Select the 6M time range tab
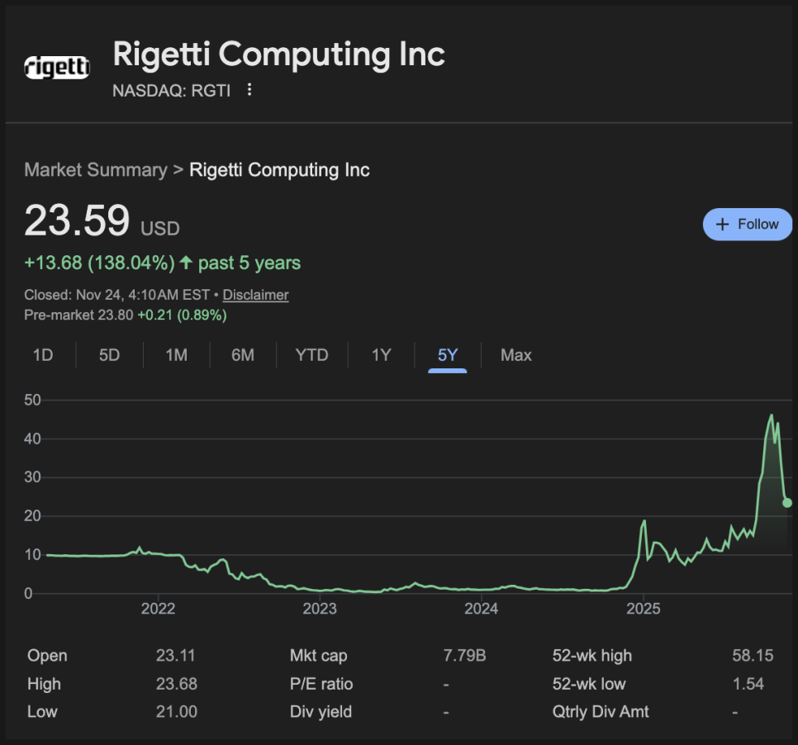Viewport: 798px width, 745px height. point(242,355)
